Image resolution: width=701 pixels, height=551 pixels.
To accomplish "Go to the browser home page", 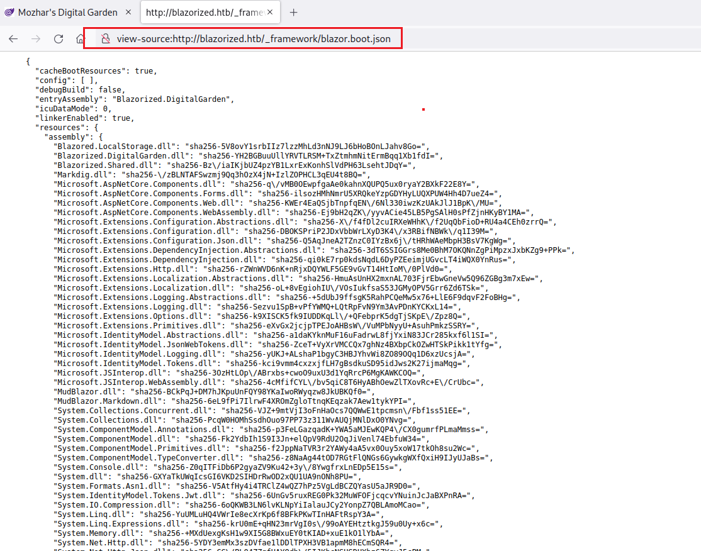I will coord(80,39).
